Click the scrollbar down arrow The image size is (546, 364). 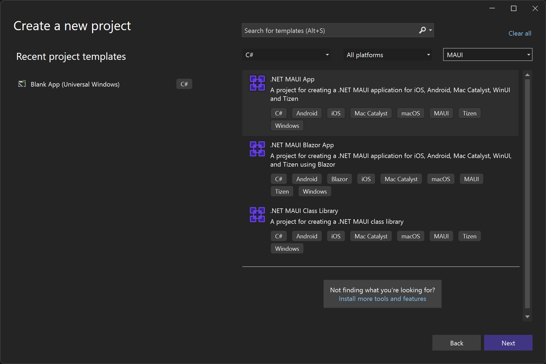[x=527, y=317]
